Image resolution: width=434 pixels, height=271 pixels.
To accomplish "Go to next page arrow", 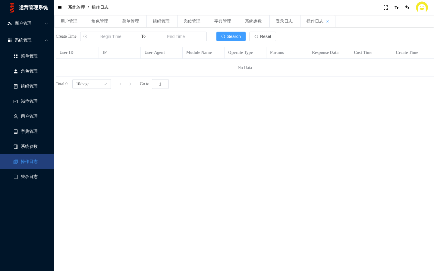I will 130,84.
